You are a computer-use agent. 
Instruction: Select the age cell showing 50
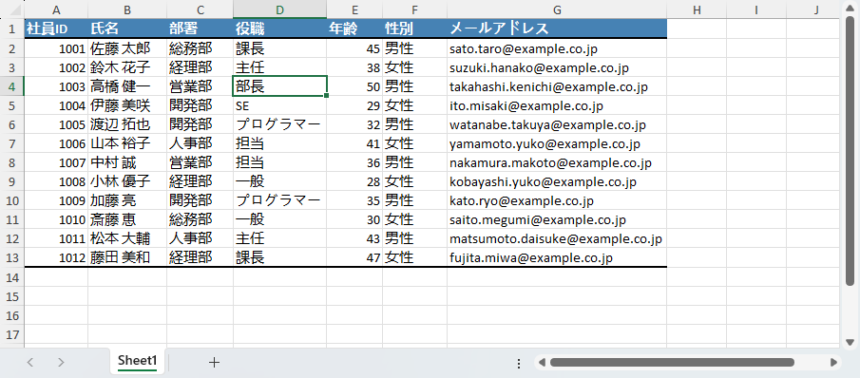354,86
